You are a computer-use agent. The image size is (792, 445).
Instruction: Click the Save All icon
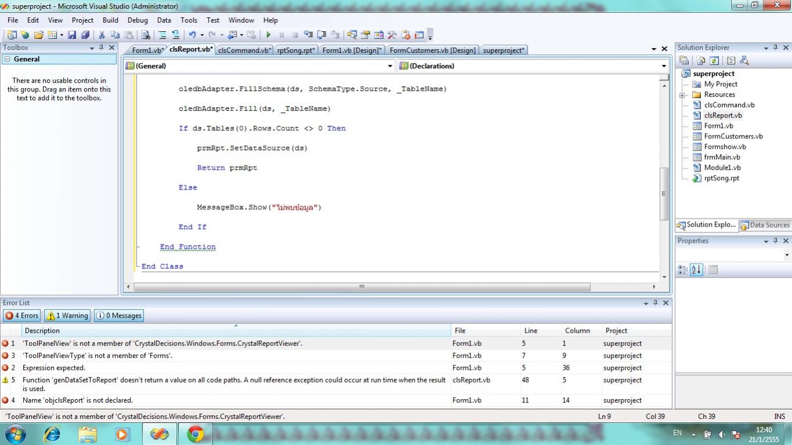point(85,35)
